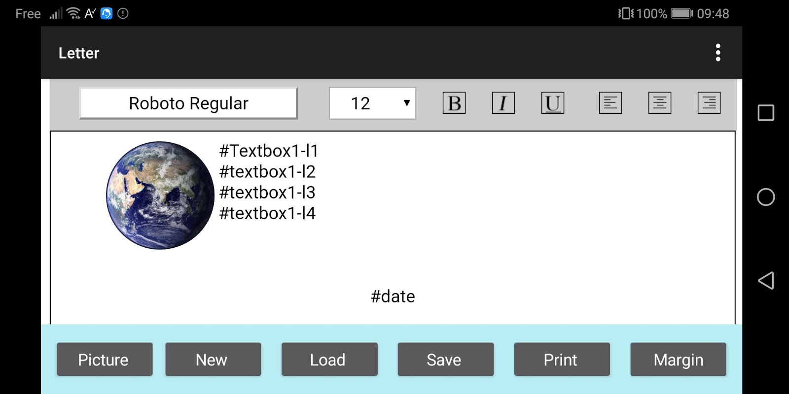Click the #date placeholder text
The width and height of the screenshot is (789, 394).
[x=393, y=296]
